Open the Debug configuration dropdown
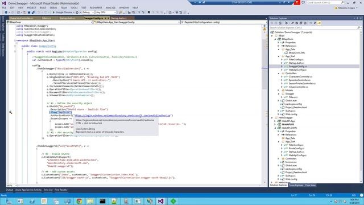364x205 pixels. (x=88, y=13)
